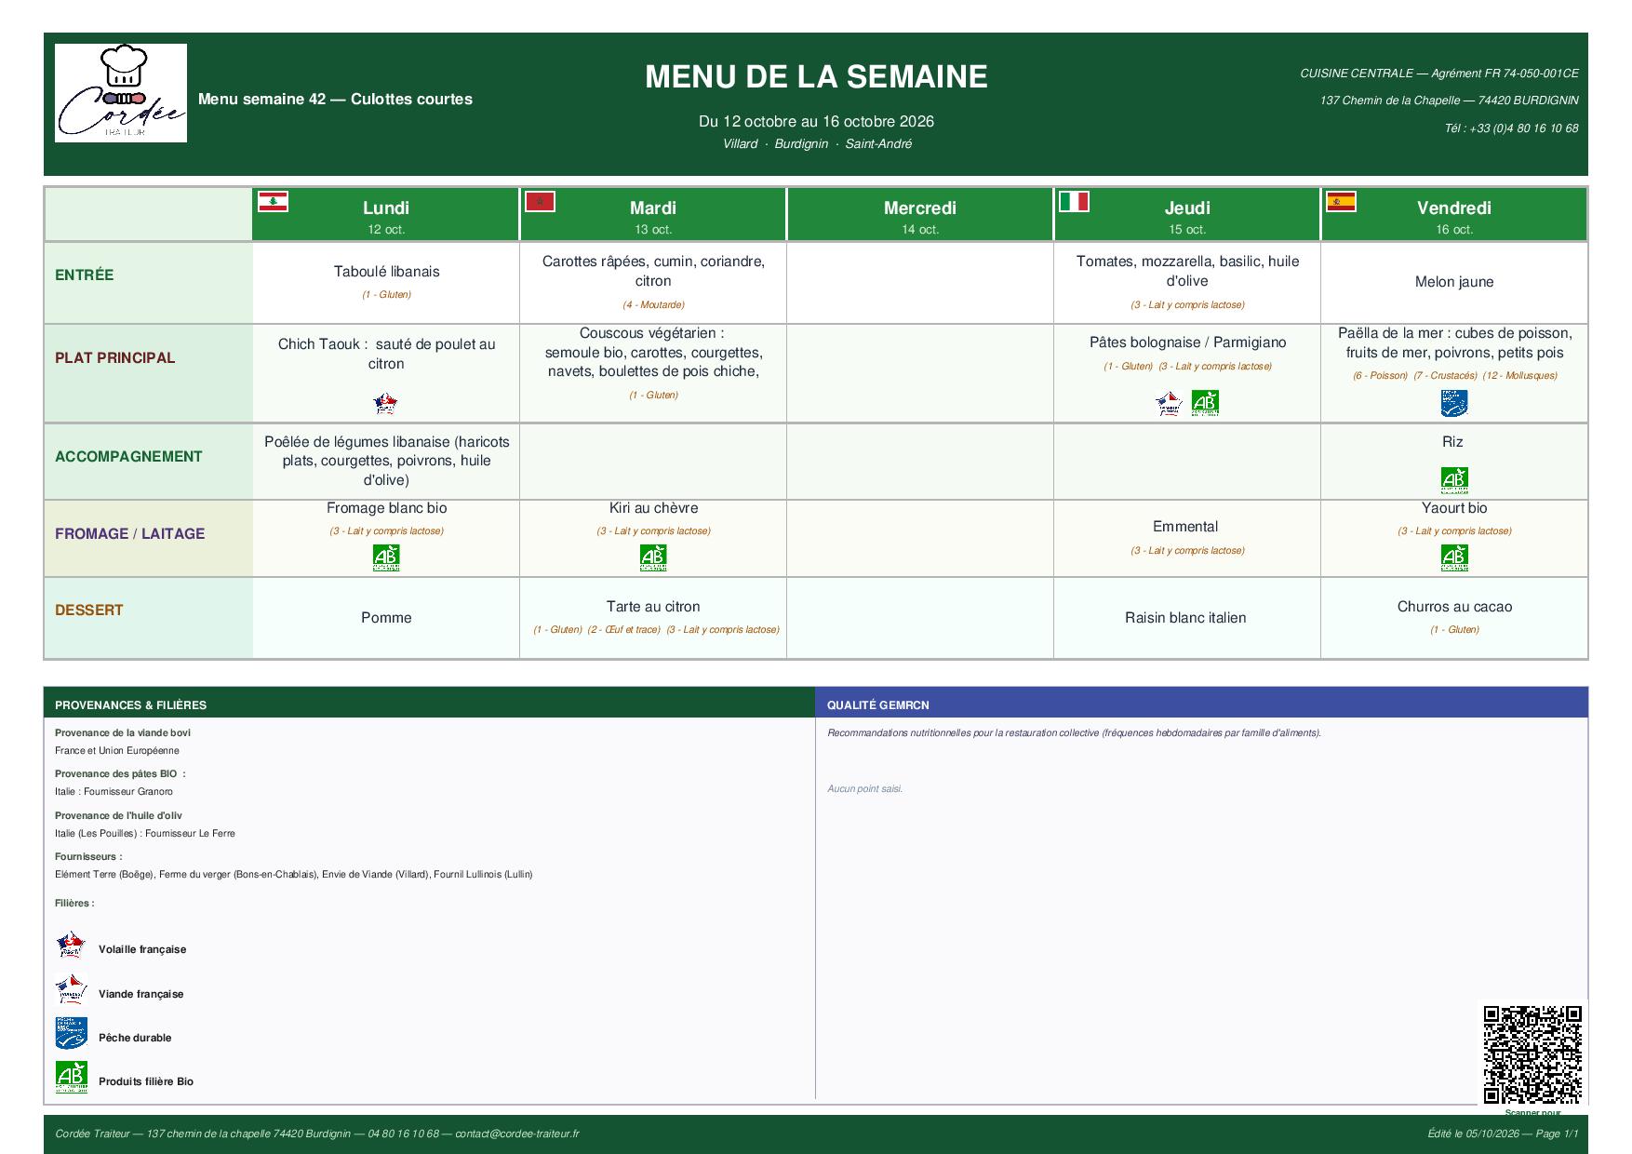1632x1154 pixels.
Task: Click the Churros au cacao cell
Action: click(x=1453, y=617)
